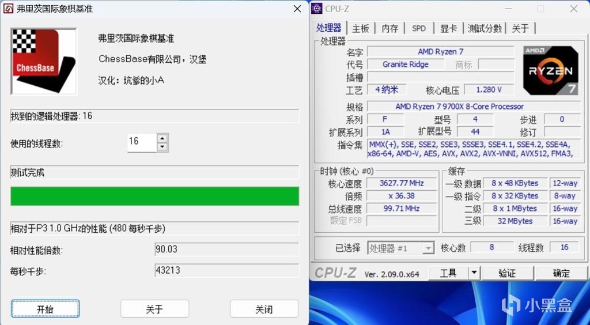Click the 开始 button to start benchmark

(45, 309)
